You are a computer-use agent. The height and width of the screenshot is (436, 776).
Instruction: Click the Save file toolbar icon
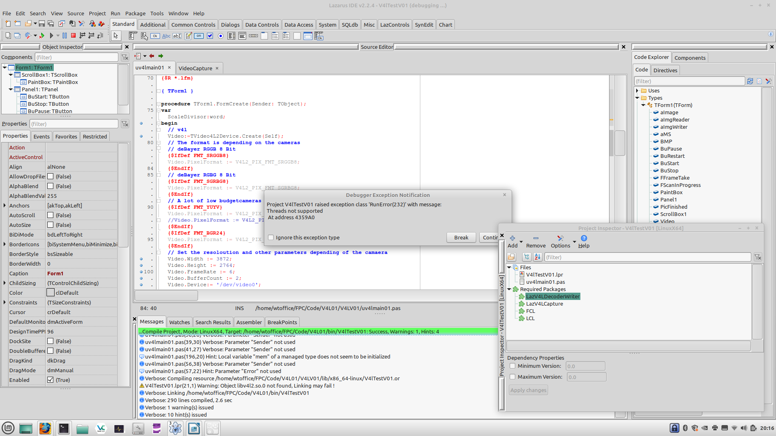point(42,24)
